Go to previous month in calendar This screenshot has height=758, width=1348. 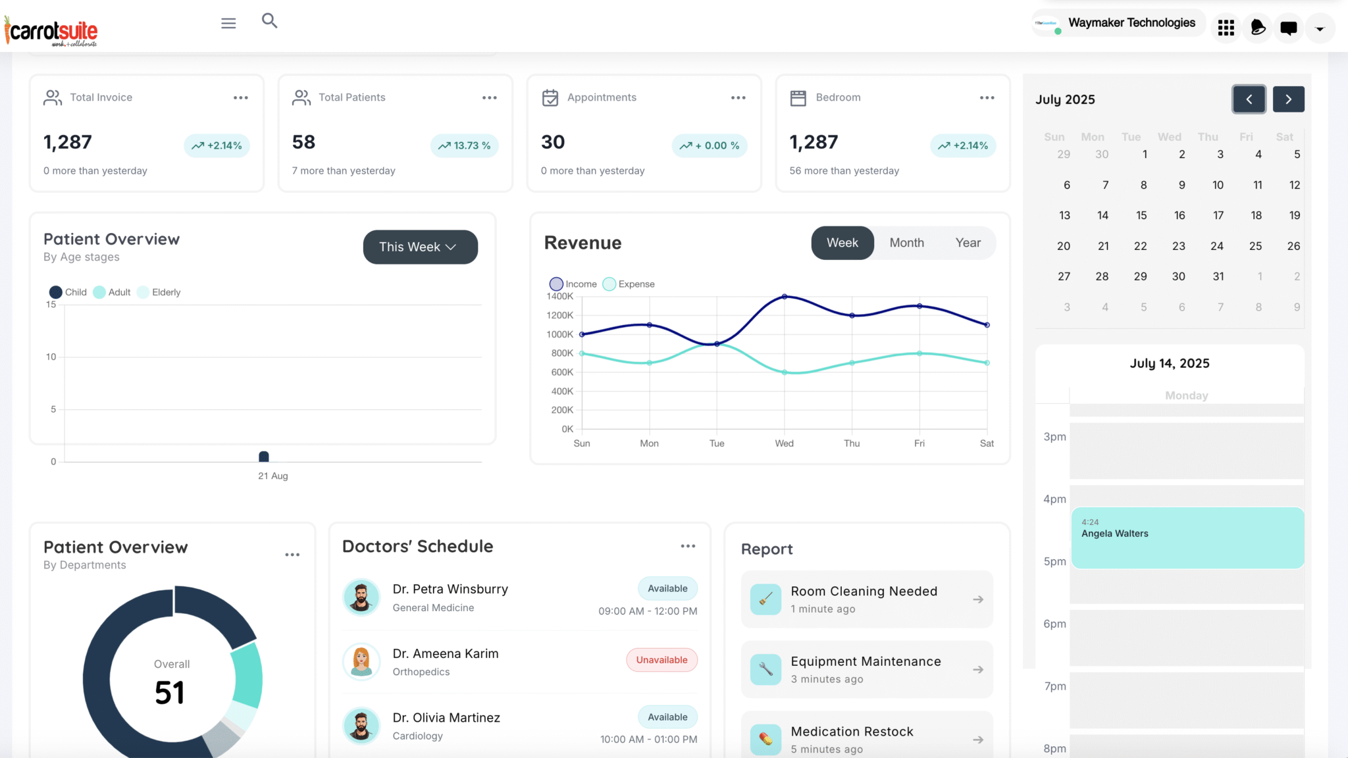tap(1249, 99)
